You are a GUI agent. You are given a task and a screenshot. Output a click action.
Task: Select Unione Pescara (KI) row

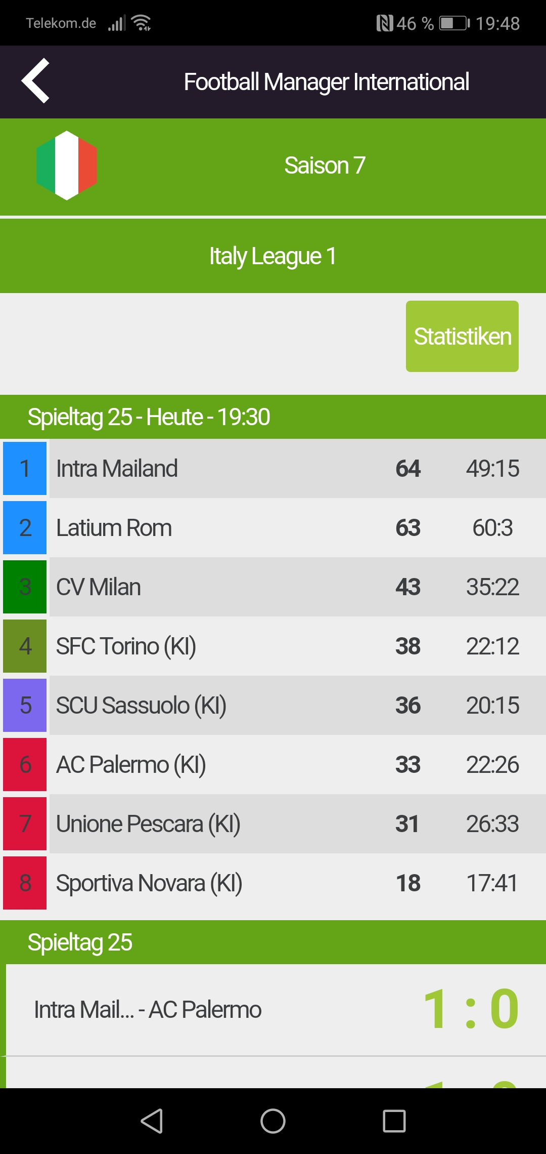[273, 823]
